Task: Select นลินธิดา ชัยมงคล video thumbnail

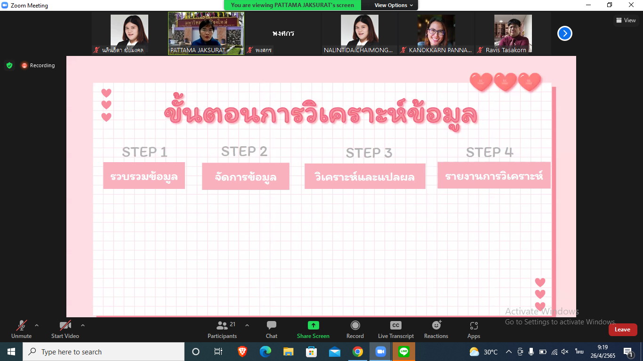Action: (x=129, y=33)
